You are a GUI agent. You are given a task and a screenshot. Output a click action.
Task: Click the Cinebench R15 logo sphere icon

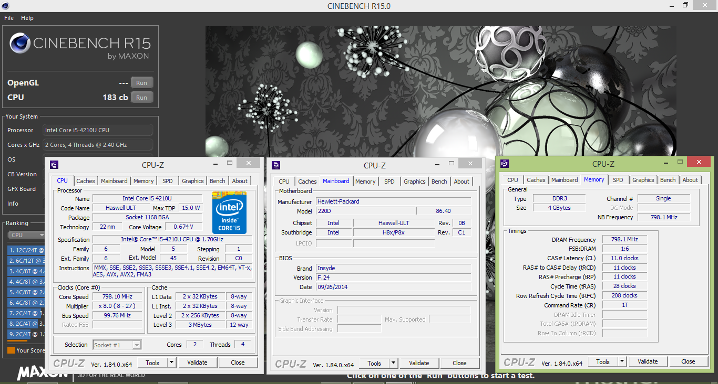(x=19, y=43)
